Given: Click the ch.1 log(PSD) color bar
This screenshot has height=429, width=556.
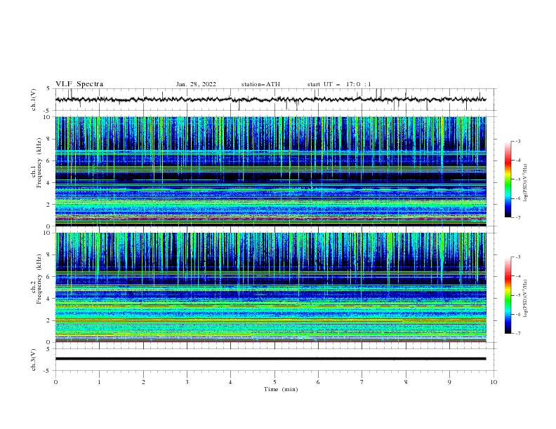Looking at the screenshot, I should click(508, 179).
